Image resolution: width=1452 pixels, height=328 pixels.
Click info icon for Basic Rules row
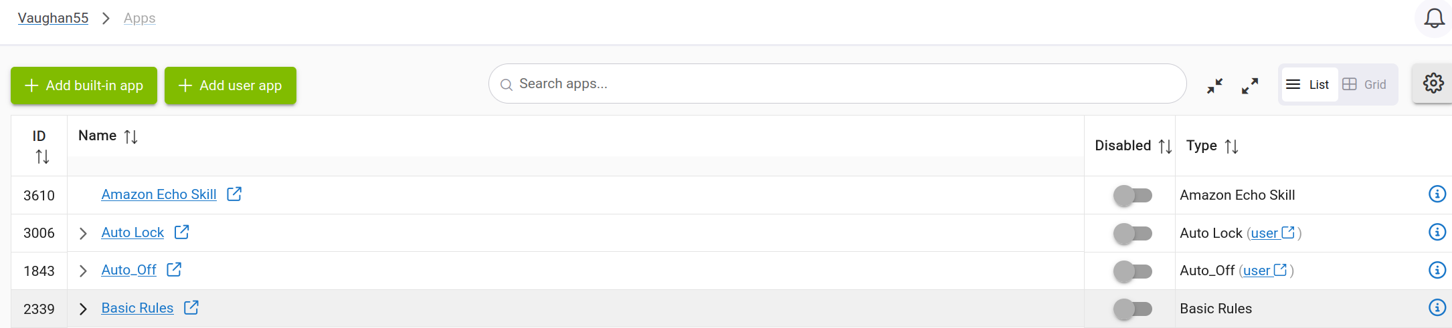click(1437, 307)
